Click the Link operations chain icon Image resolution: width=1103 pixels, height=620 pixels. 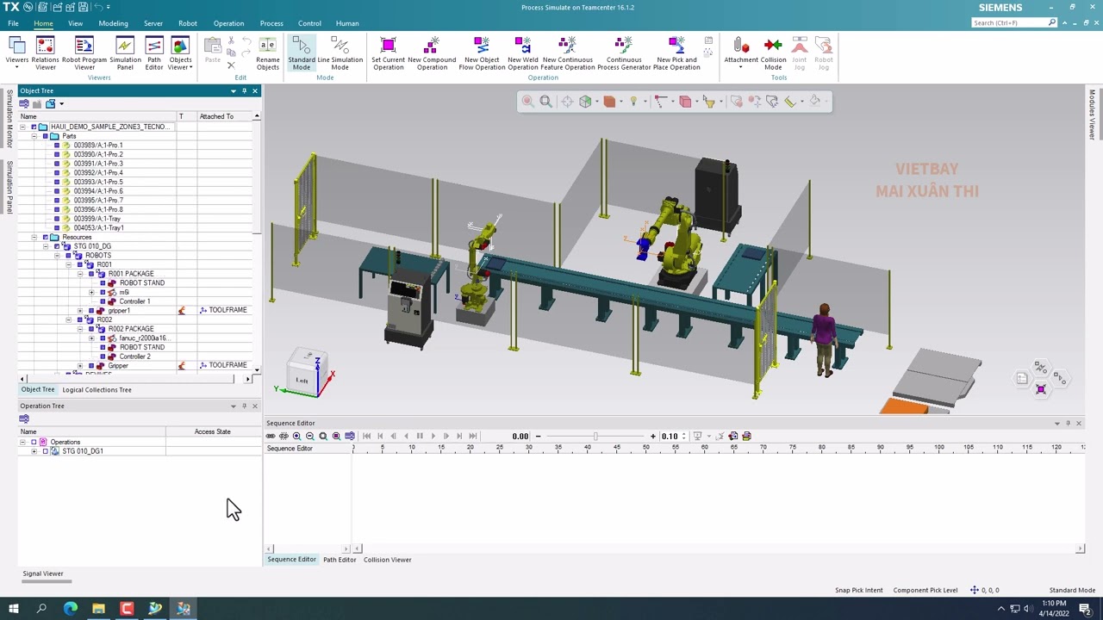(271, 436)
